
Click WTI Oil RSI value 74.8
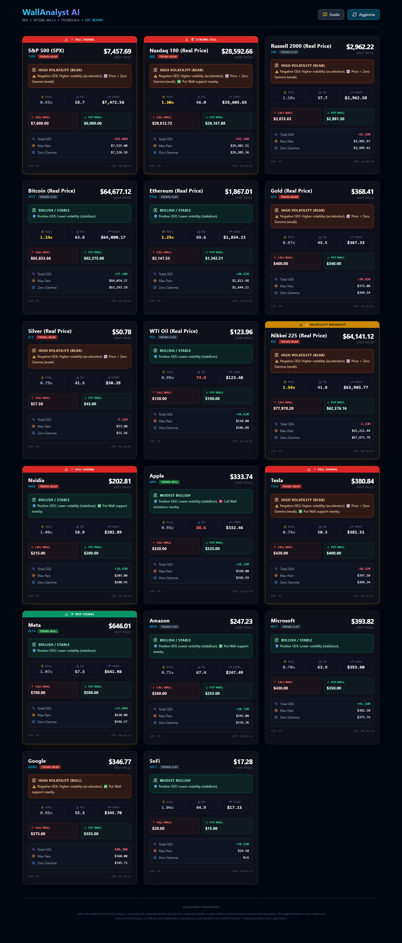(x=201, y=377)
